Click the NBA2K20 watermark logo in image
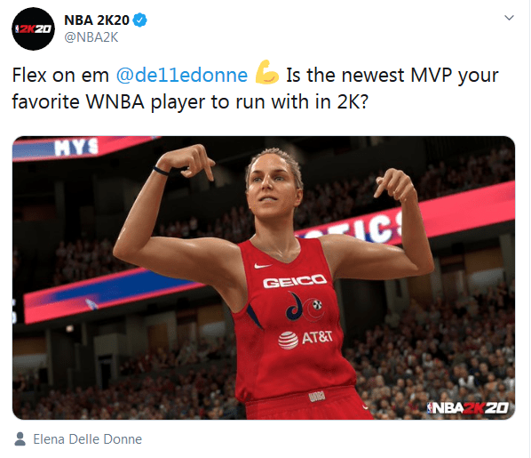 click(x=468, y=407)
